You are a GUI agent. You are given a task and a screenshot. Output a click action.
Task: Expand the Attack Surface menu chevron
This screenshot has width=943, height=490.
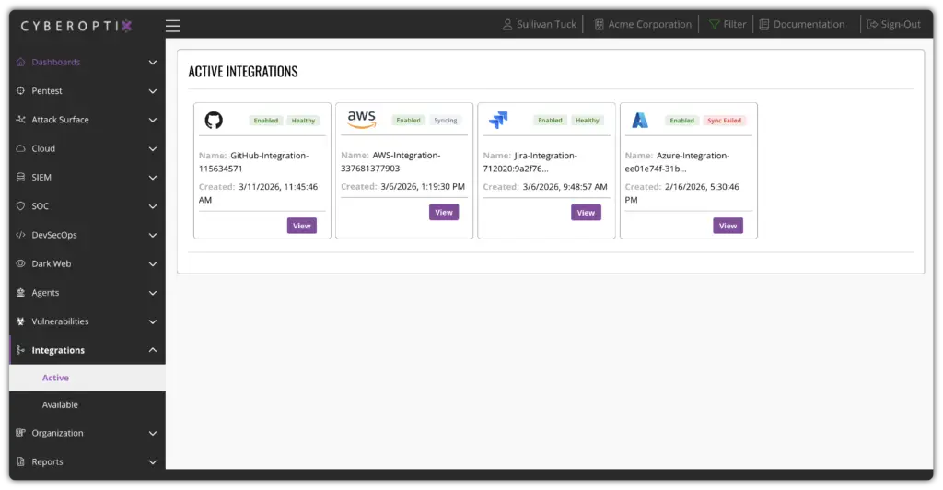pos(153,120)
